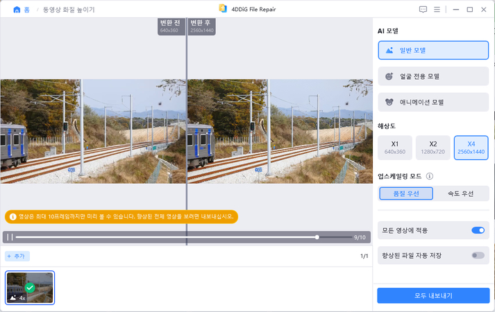Go to home via house icon
This screenshot has height=312, width=495.
(x=17, y=10)
